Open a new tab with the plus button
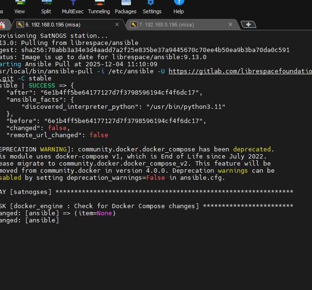This screenshot has height=290, width=312. tap(248, 25)
